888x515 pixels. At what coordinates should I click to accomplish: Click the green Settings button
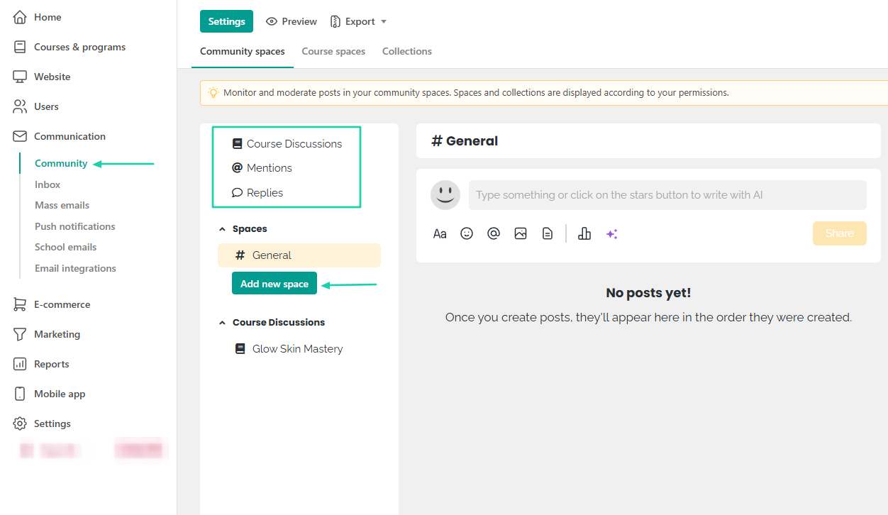click(x=226, y=21)
